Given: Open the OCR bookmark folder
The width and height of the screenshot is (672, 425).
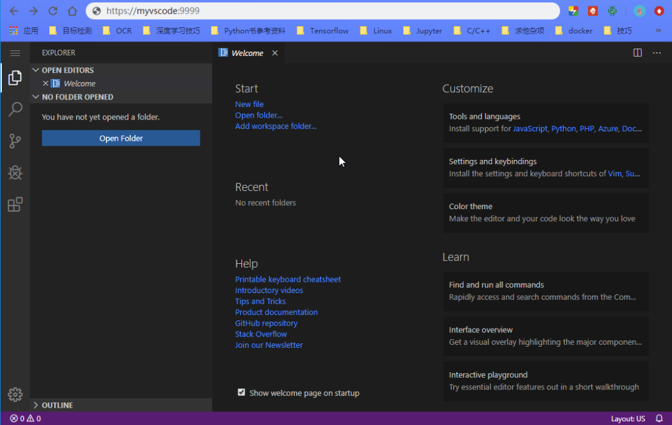Looking at the screenshot, I should [118, 31].
